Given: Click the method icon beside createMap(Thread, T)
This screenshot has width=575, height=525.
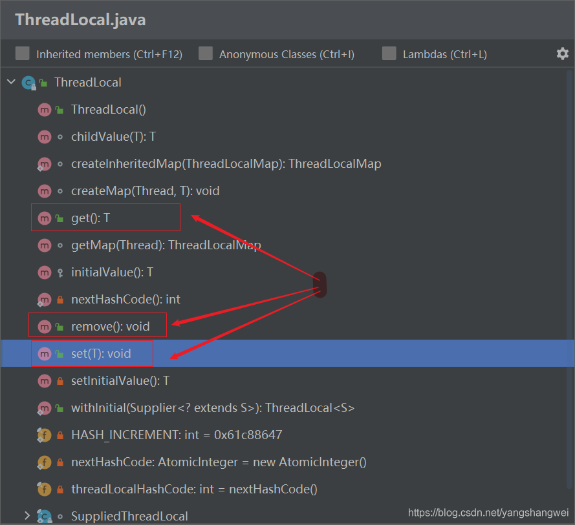Looking at the screenshot, I should pos(43,190).
